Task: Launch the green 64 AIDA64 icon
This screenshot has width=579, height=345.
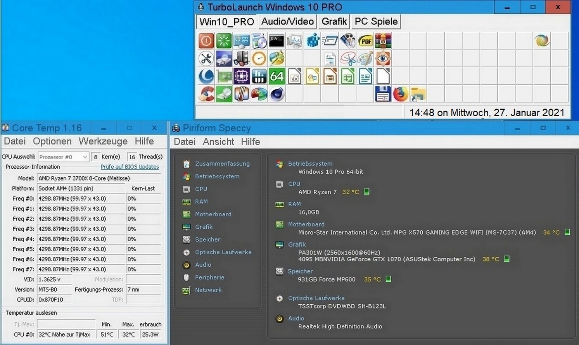Action: [277, 76]
